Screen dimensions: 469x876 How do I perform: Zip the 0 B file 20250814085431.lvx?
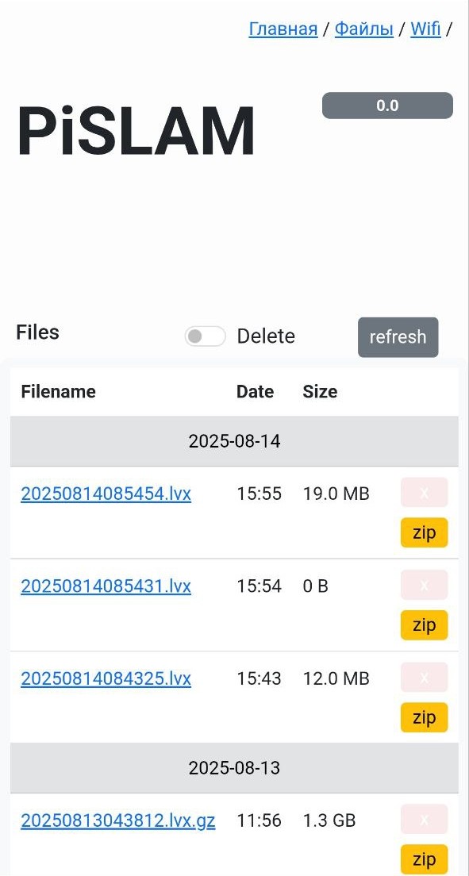425,624
